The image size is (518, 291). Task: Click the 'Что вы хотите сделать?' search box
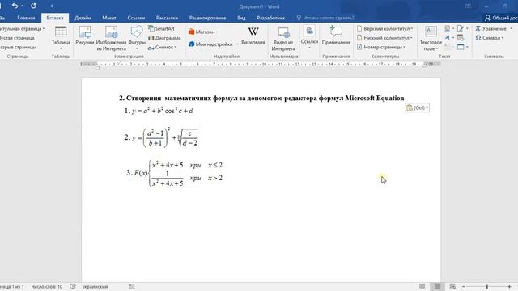(x=325, y=18)
